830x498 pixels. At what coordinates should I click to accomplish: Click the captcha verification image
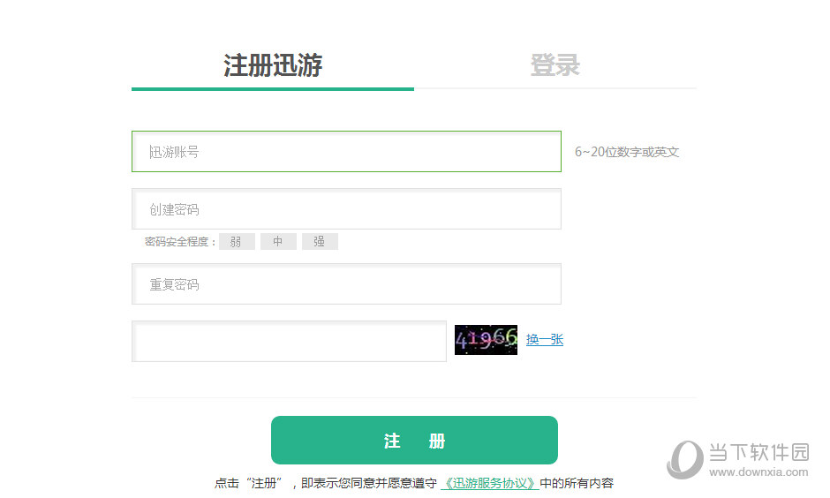(486, 340)
